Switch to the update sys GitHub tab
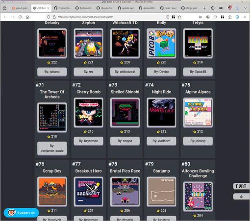250x221 pixels. pos(126,8)
